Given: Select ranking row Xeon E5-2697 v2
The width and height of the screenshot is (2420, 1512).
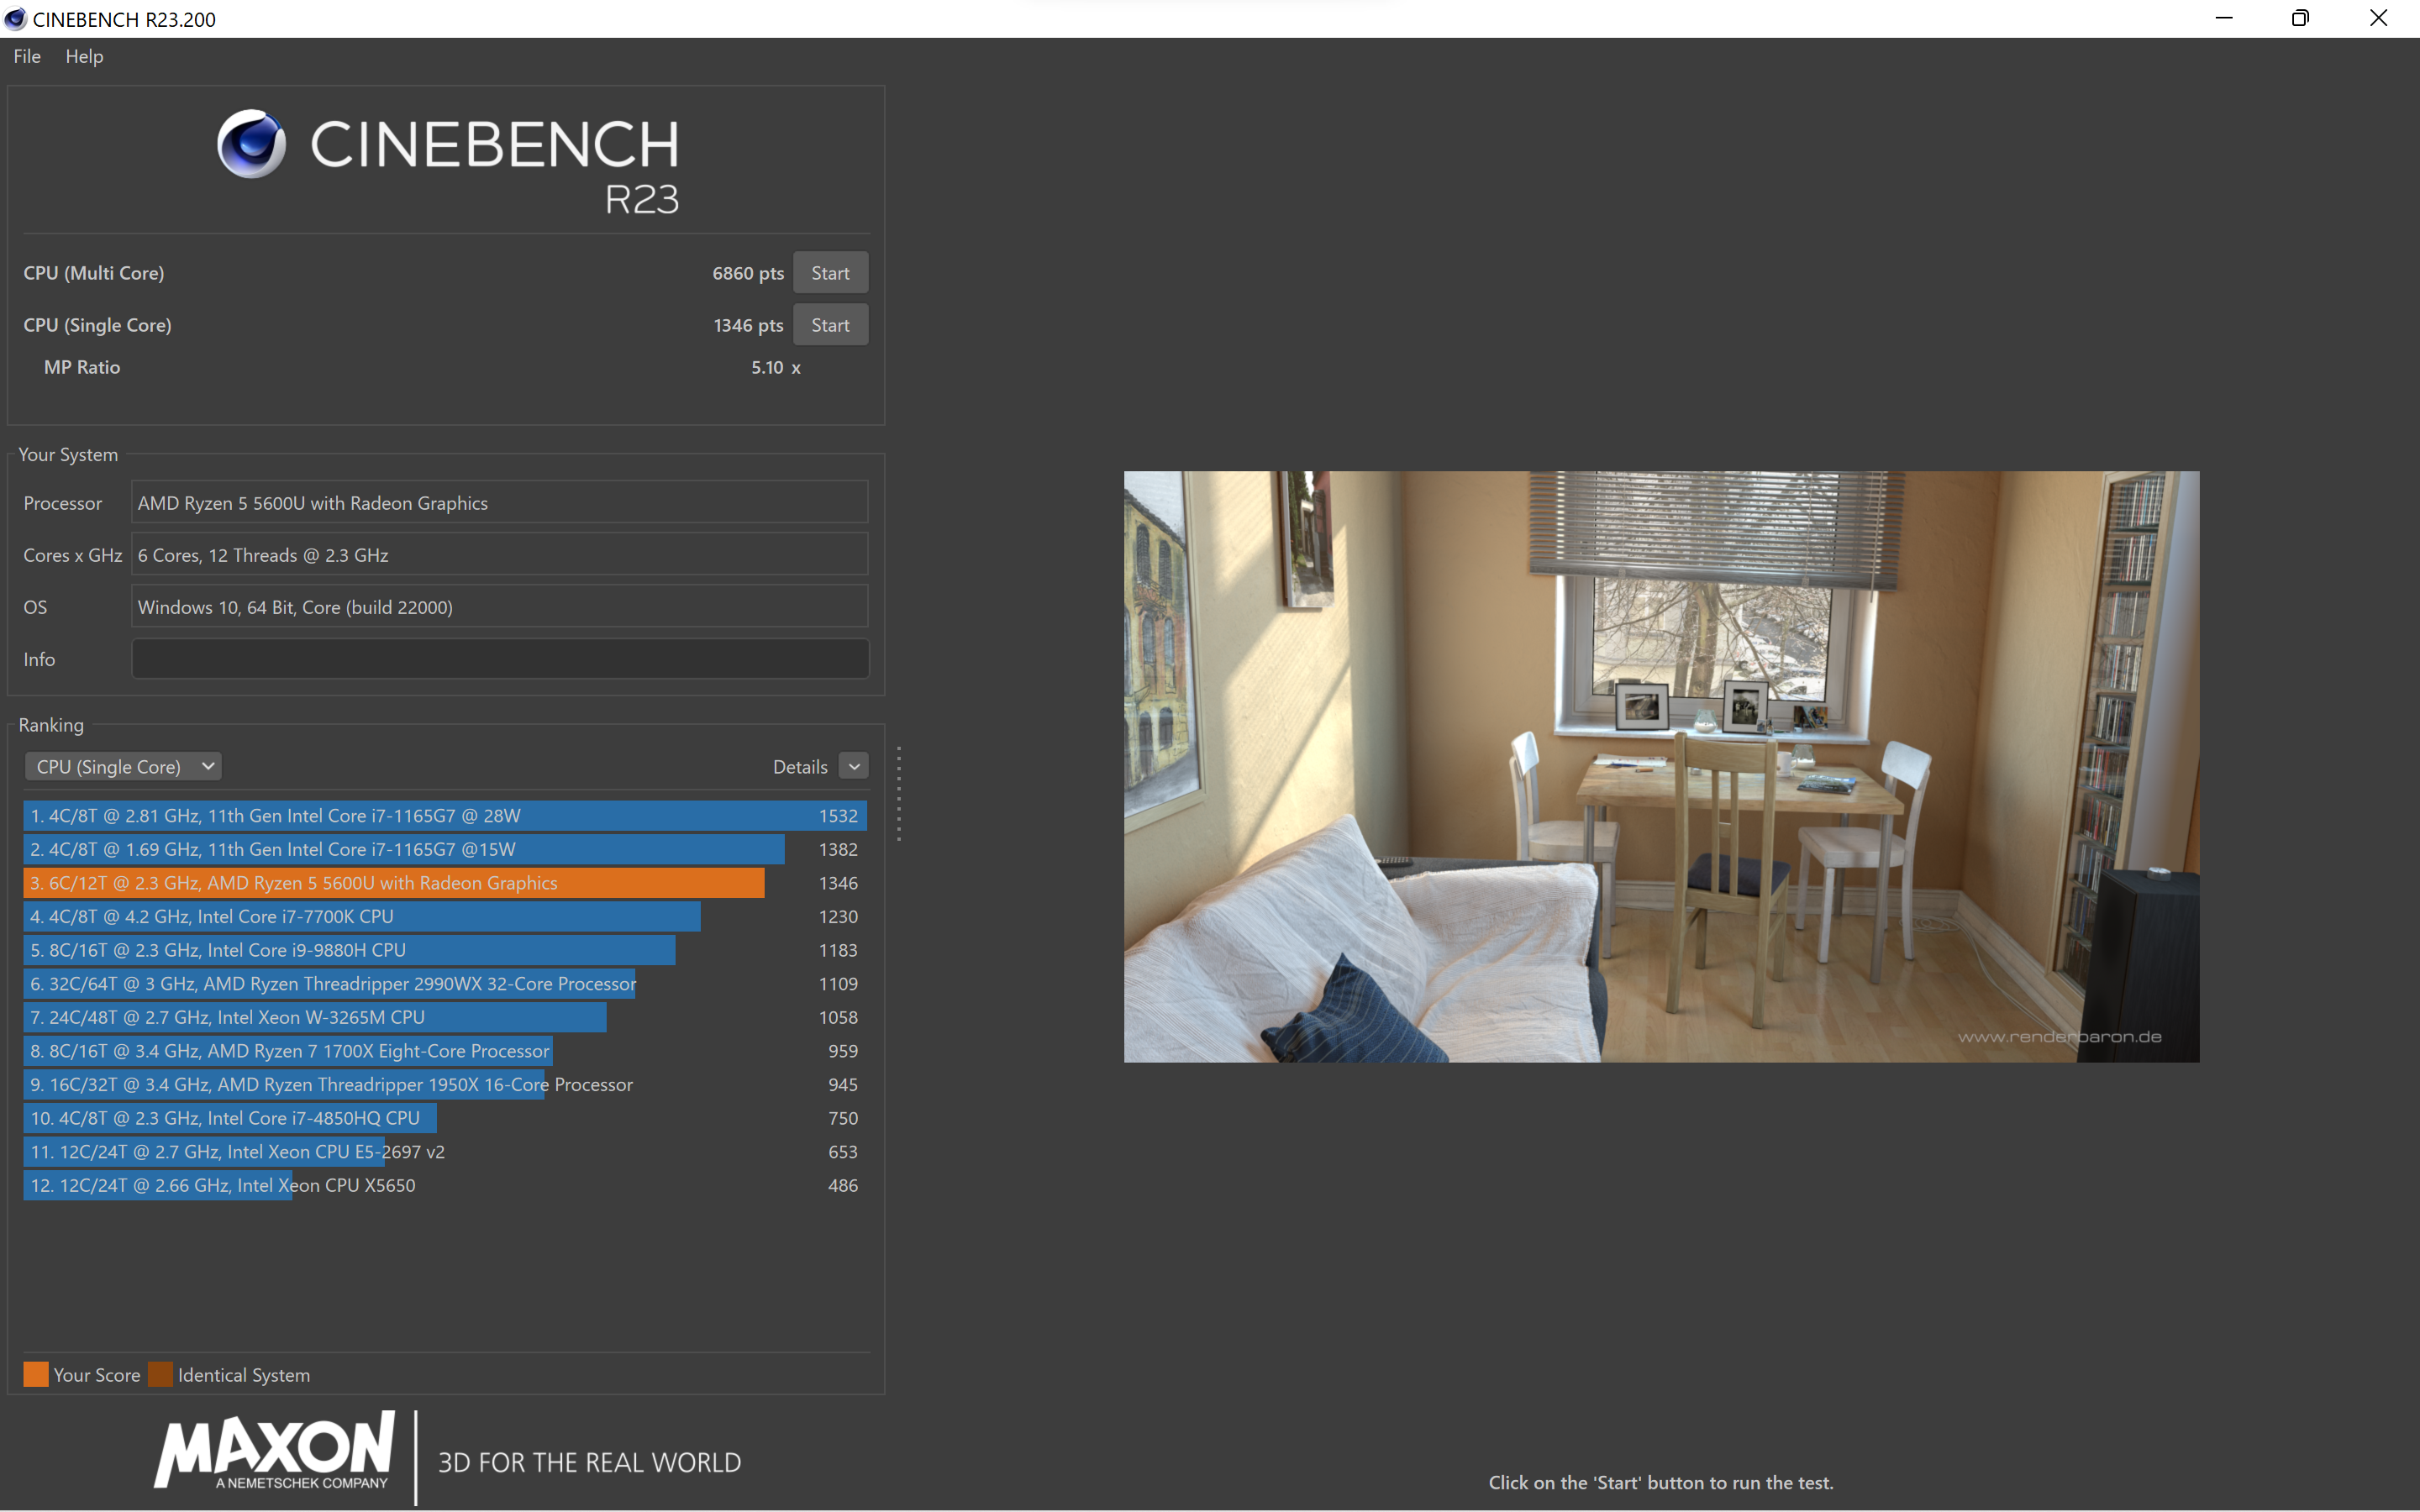Looking at the screenshot, I should point(445,1152).
